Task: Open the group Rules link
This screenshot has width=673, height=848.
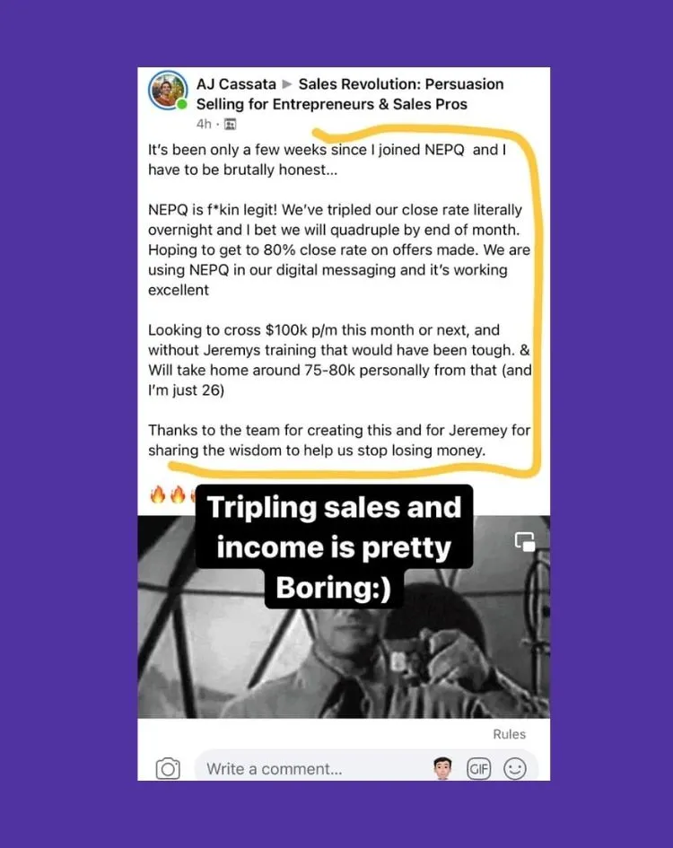Action: 509,734
